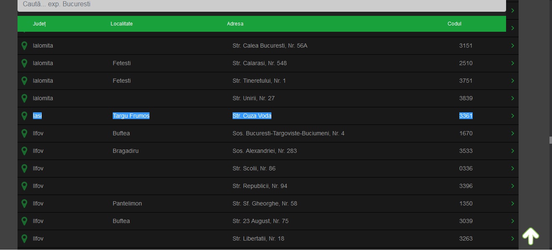The width and height of the screenshot is (552, 251).
Task: Click the map pin for Str. Libertatii row
Action: coord(24,238)
